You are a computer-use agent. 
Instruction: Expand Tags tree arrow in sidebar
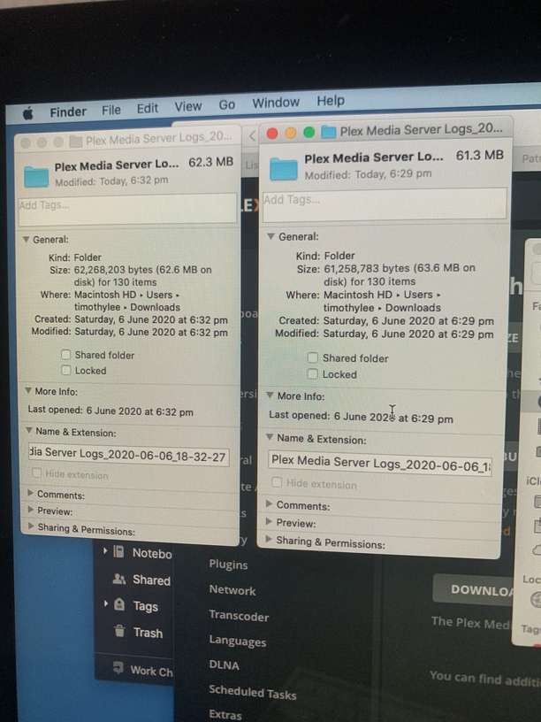(x=106, y=603)
